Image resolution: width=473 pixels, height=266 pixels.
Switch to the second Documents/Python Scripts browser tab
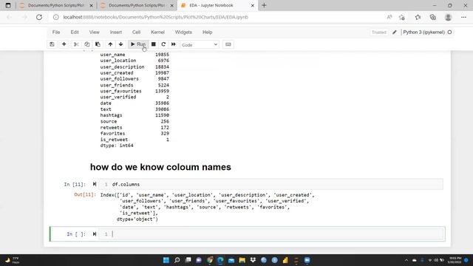coord(137,5)
